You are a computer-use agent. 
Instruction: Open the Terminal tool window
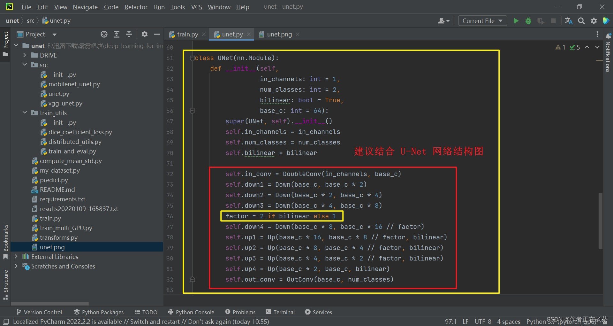280,312
